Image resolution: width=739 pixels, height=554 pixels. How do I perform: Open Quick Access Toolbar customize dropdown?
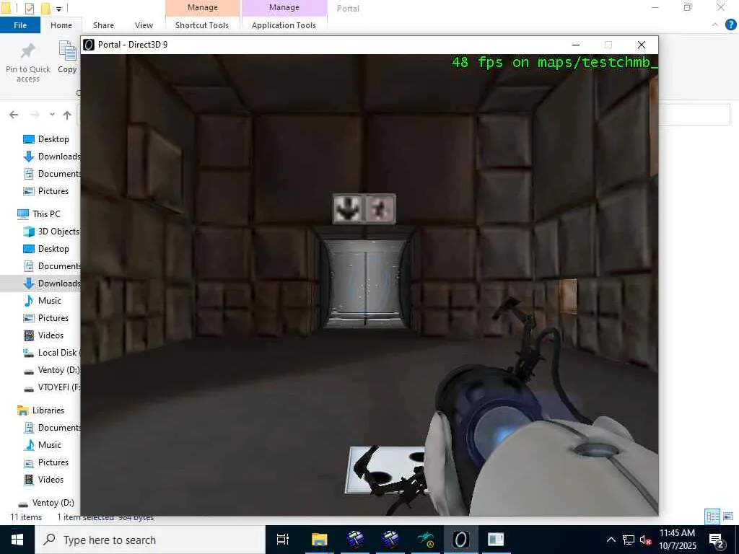tap(58, 9)
